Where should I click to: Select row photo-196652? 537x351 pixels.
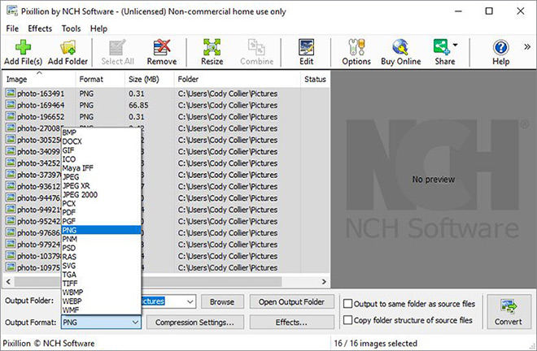pyautogui.click(x=167, y=117)
